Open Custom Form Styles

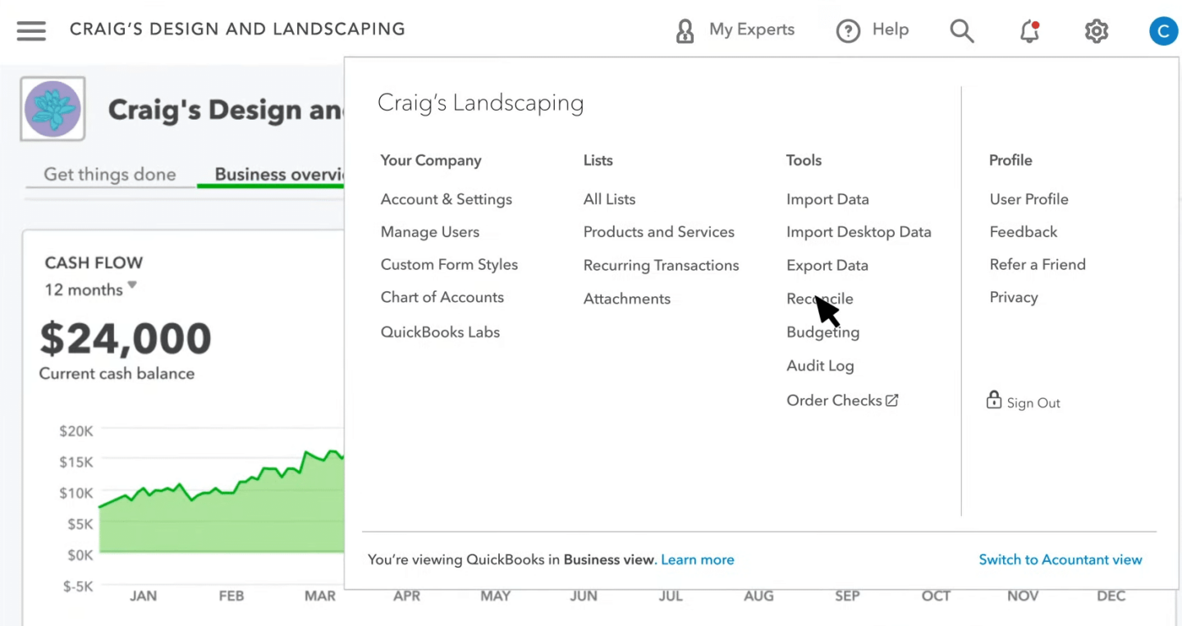450,265
